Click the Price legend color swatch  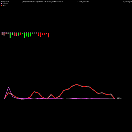[2, 6]
